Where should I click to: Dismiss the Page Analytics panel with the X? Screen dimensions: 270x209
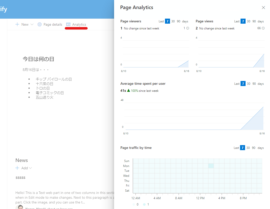coord(263,8)
